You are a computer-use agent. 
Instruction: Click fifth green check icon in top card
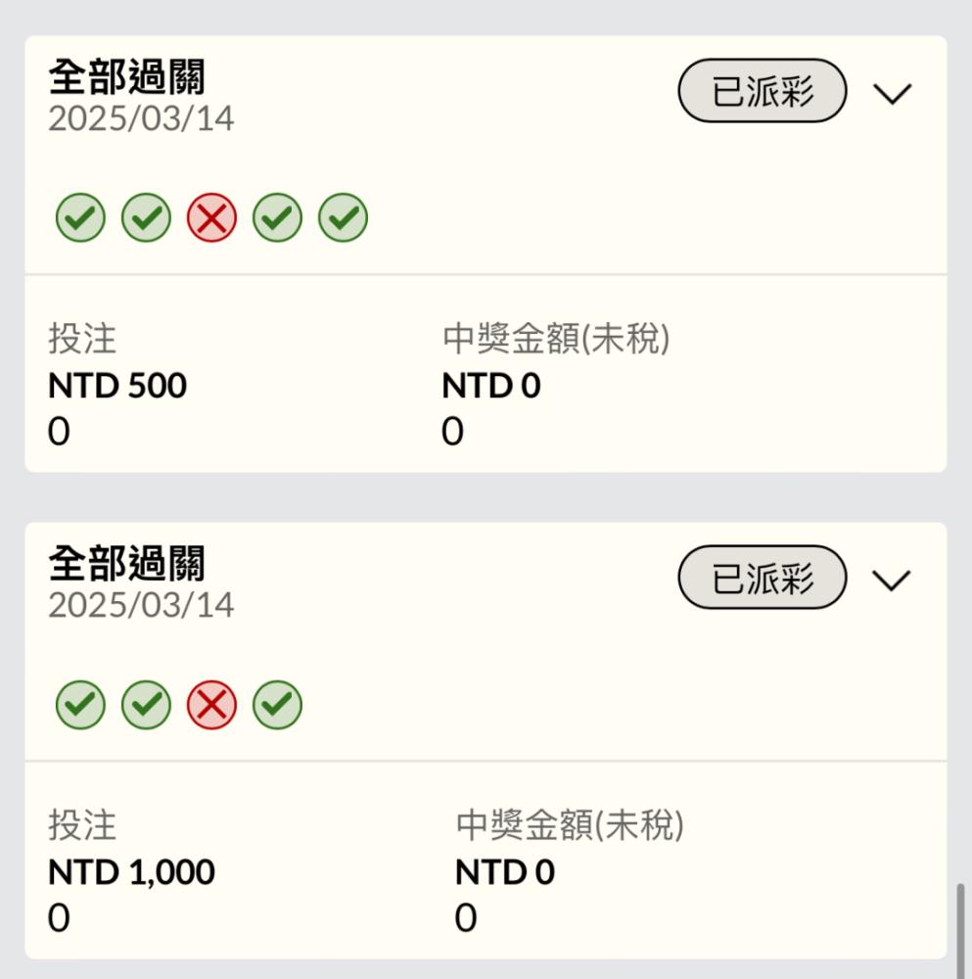pyautogui.click(x=343, y=217)
